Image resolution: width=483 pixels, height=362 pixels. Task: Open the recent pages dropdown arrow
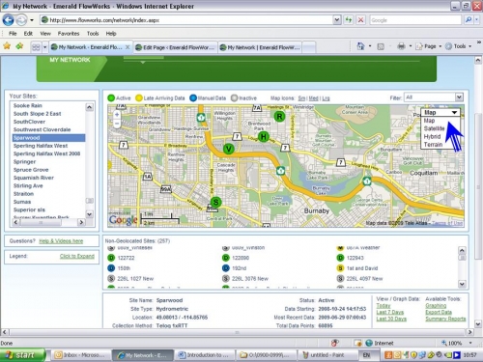click(32, 20)
